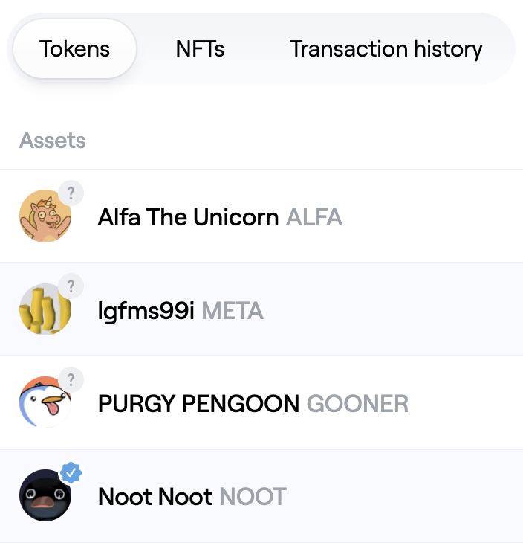This screenshot has width=523, height=543.
Task: Show the Transaction history tab
Action: coord(386,49)
